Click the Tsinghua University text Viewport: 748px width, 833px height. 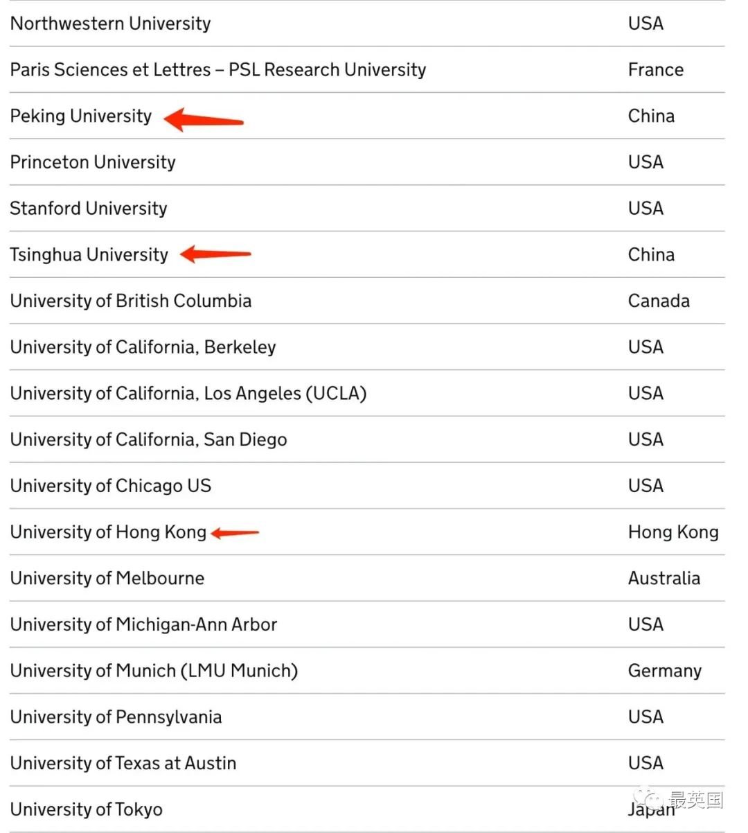pos(89,255)
